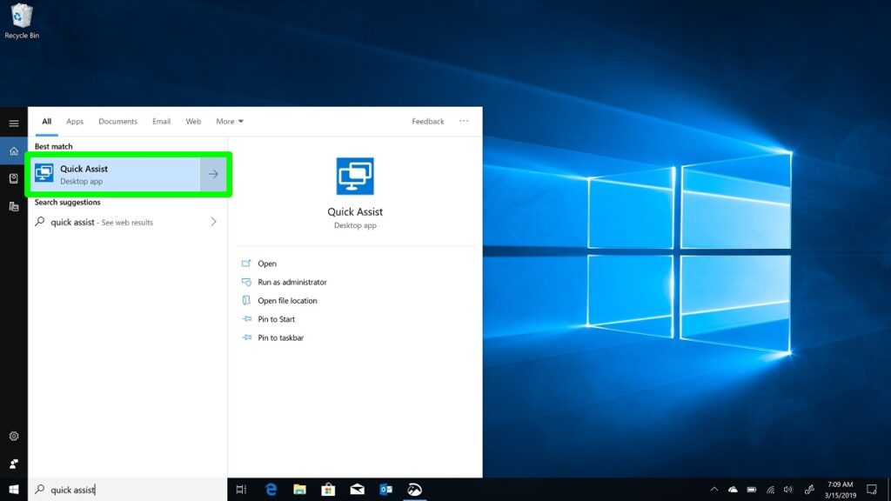Open File Explorer from the taskbar
Image resolution: width=891 pixels, height=501 pixels.
coord(299,490)
